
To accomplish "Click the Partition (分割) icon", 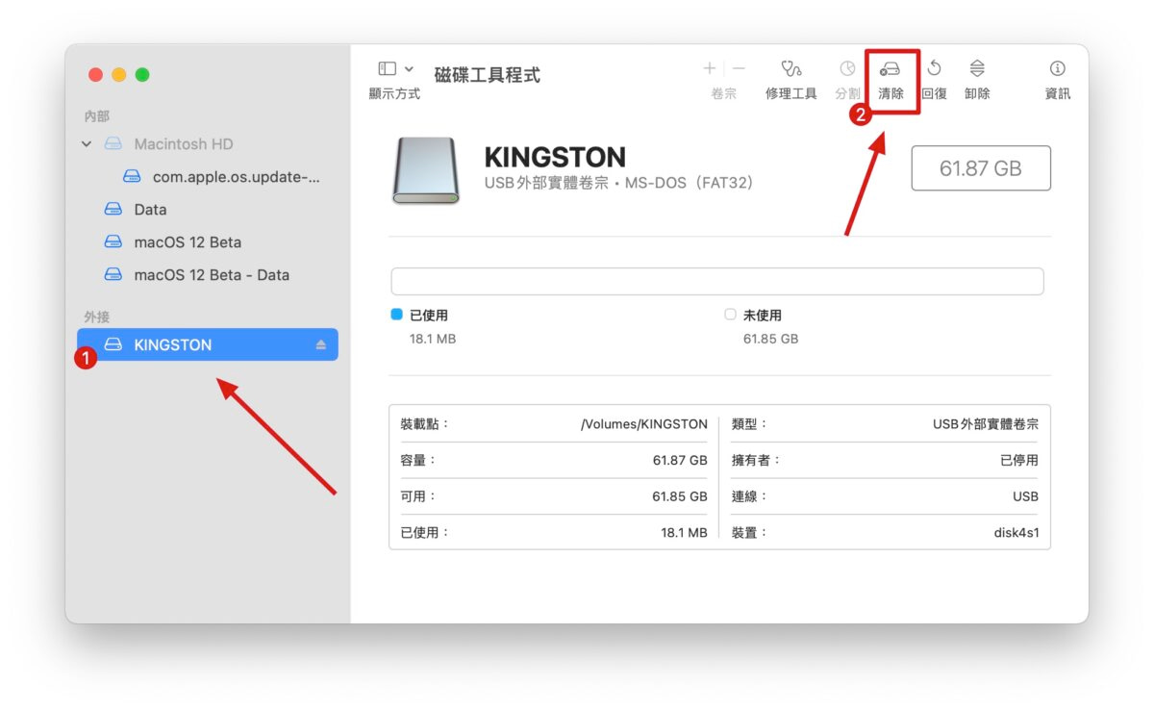I will click(847, 69).
